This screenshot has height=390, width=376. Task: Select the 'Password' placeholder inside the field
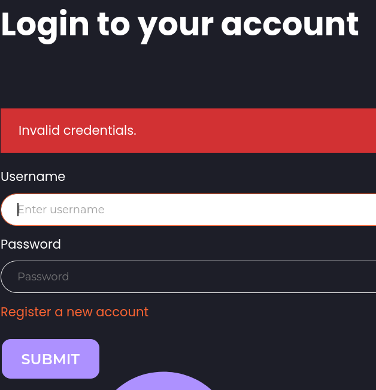[x=43, y=277]
